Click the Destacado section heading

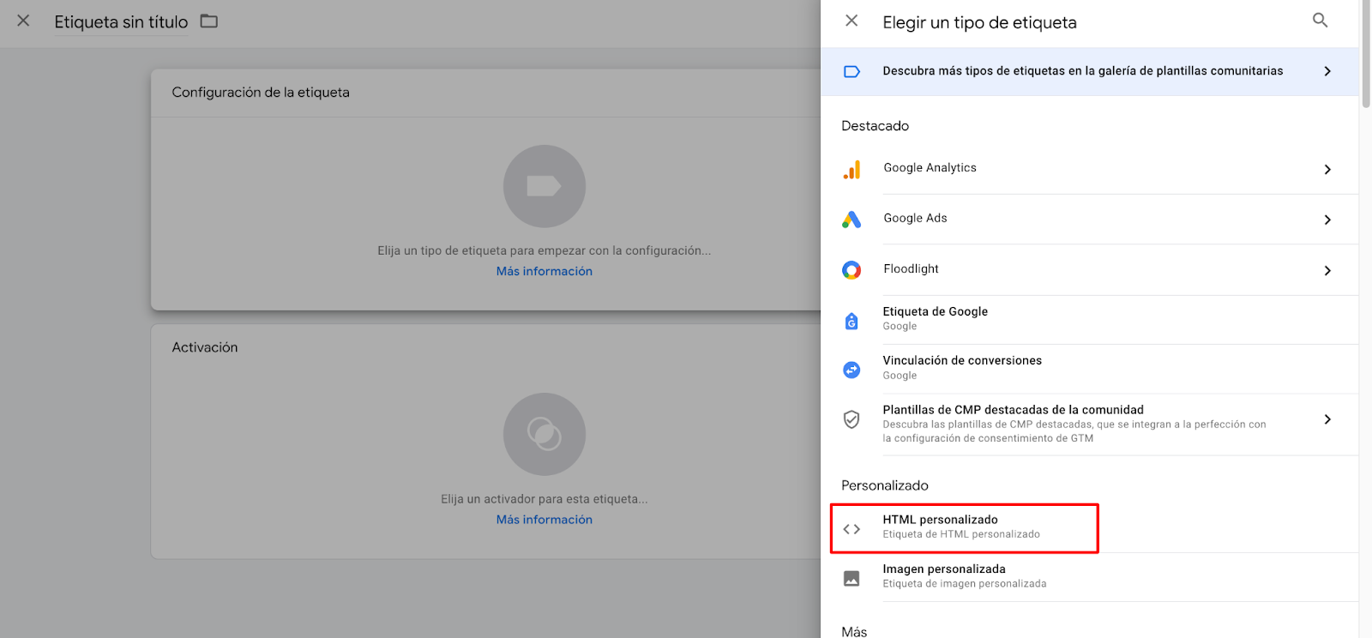[x=875, y=126]
